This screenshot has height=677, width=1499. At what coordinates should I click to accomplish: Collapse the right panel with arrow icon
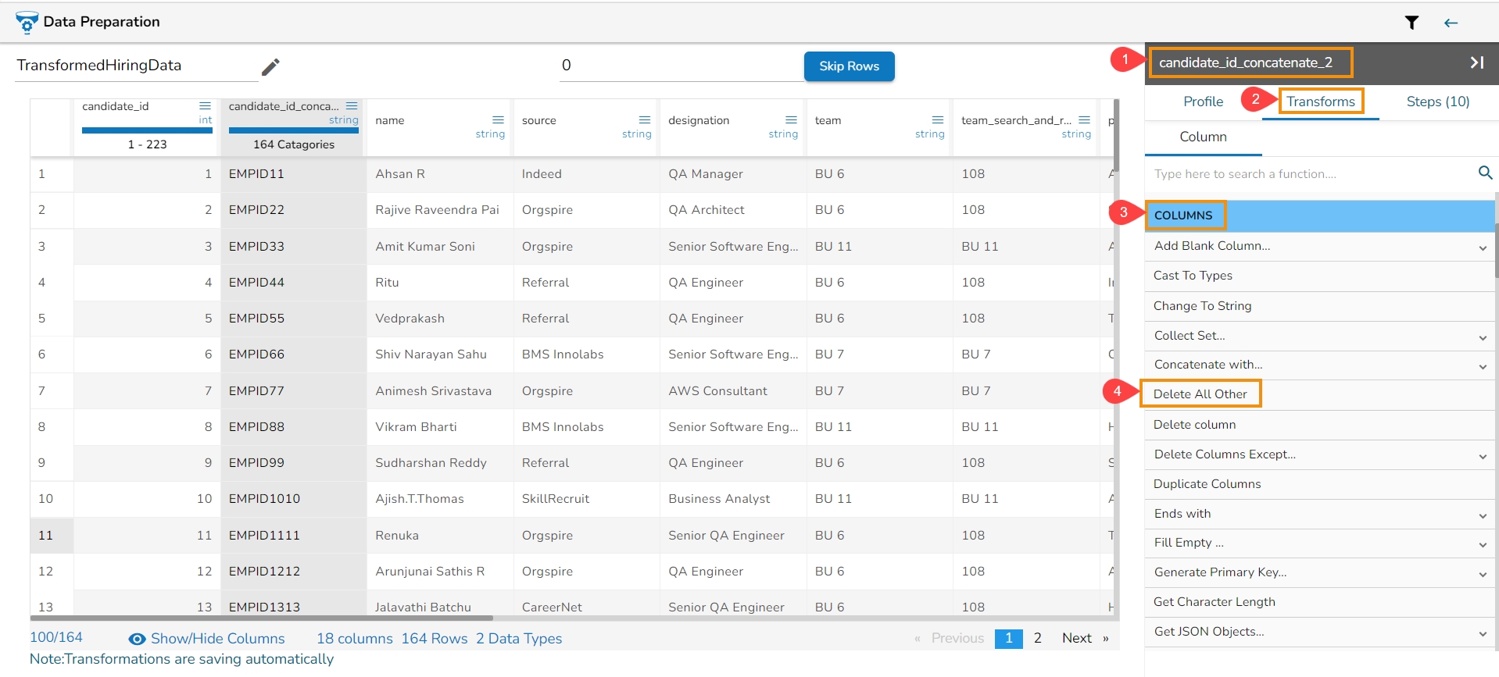pos(1476,62)
